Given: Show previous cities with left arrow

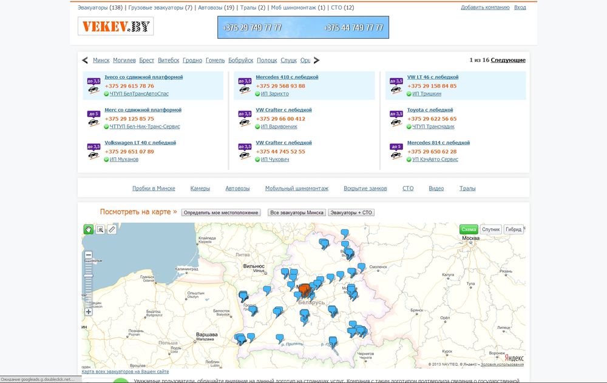Looking at the screenshot, I should point(85,60).
